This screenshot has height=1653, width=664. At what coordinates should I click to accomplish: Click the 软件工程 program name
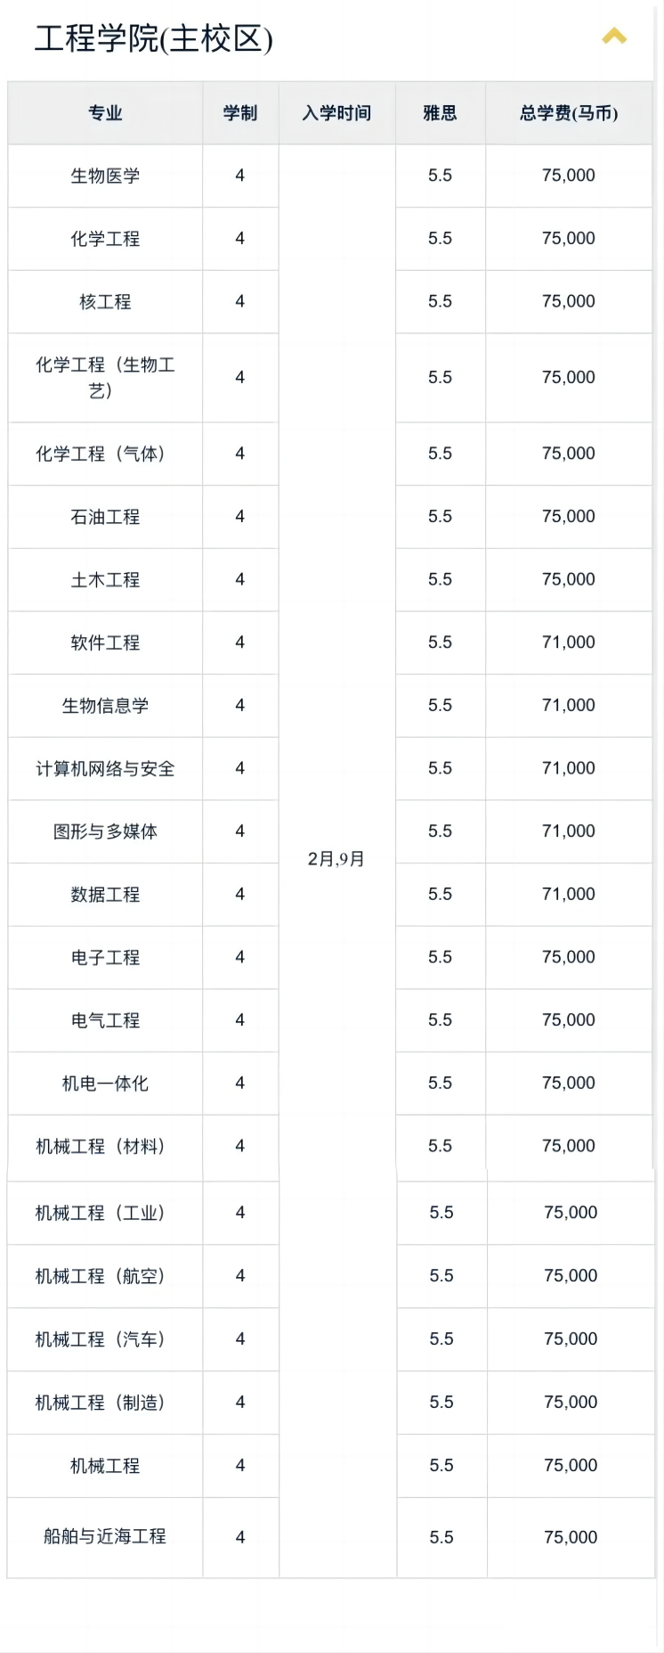coord(105,642)
